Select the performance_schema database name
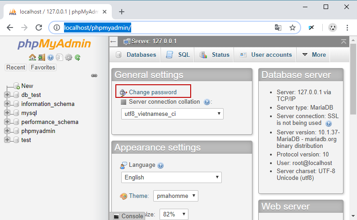This screenshot has width=357, height=220. click(50, 122)
